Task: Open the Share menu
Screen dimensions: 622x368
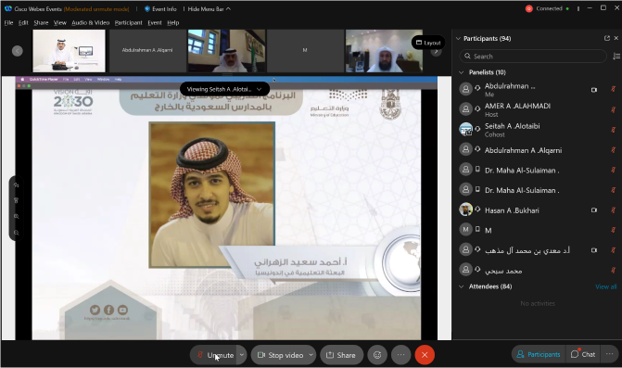Action: pyautogui.click(x=41, y=22)
